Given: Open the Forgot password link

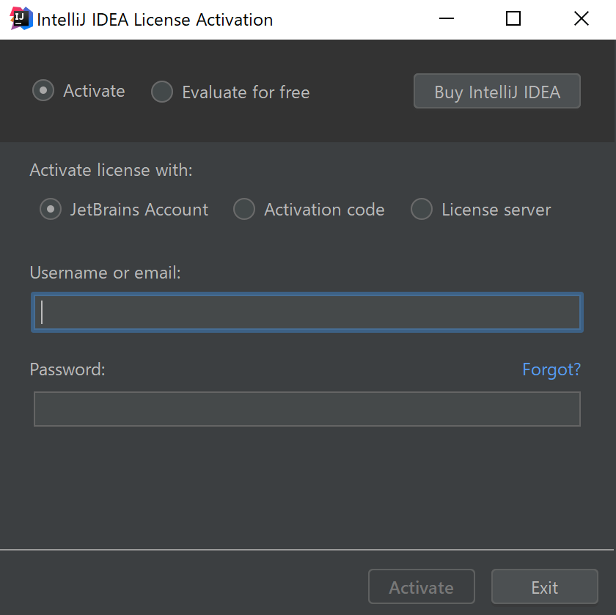Looking at the screenshot, I should (551, 369).
